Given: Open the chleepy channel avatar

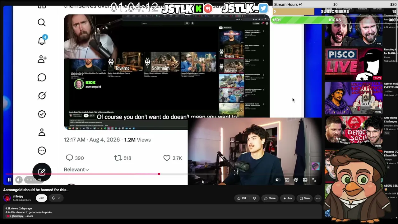Looking at the screenshot, I should click(7, 198).
